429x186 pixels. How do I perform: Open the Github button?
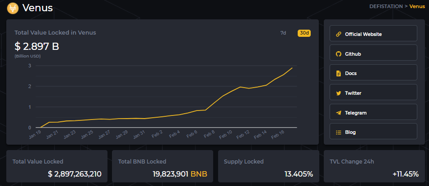[x=373, y=53]
